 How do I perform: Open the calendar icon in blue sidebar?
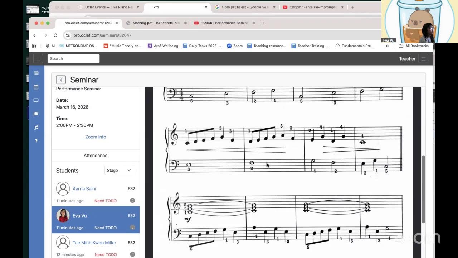[36, 87]
